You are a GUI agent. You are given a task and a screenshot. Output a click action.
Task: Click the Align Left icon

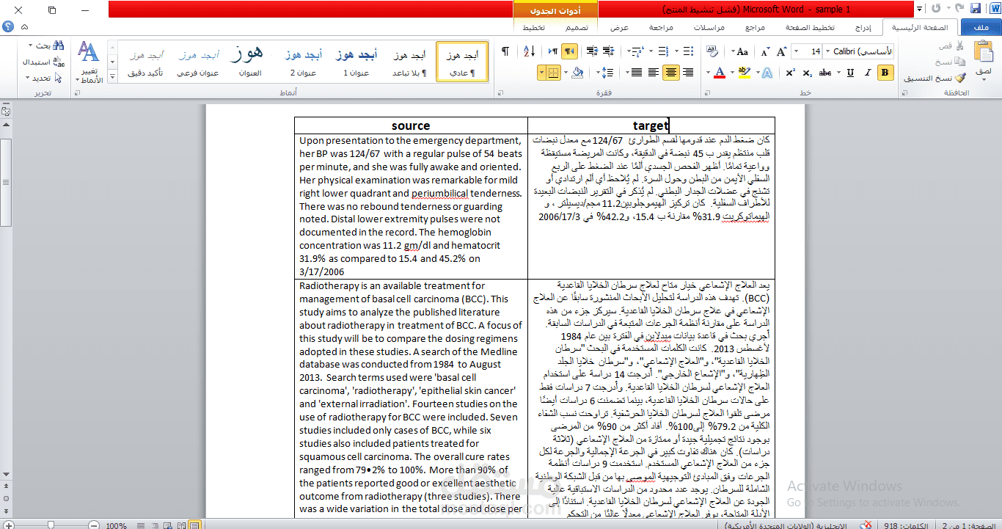(654, 72)
